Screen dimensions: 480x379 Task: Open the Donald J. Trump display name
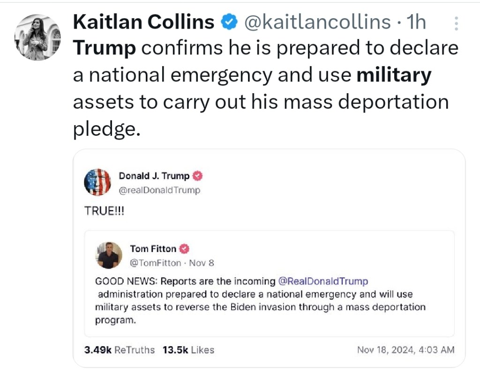tap(154, 176)
